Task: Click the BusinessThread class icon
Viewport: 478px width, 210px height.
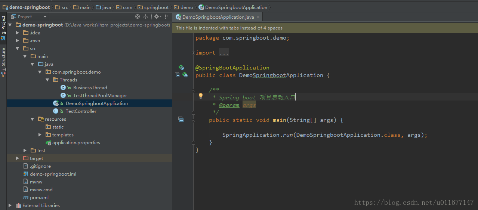Action: click(x=63, y=88)
